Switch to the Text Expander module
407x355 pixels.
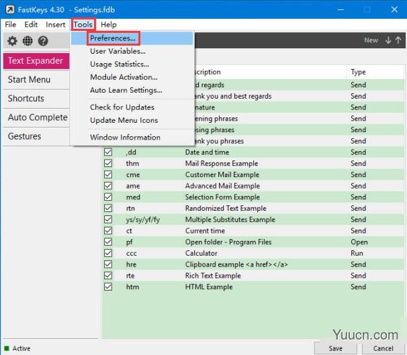point(36,60)
